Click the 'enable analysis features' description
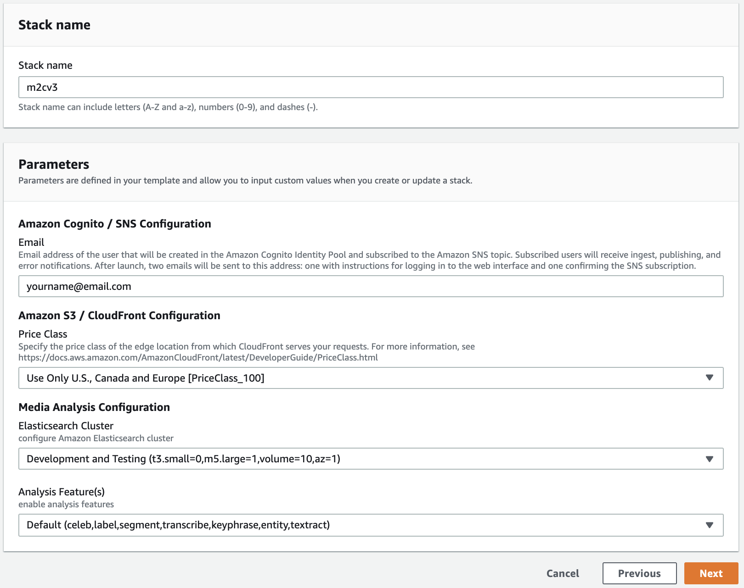The width and height of the screenshot is (744, 588). coord(66,504)
